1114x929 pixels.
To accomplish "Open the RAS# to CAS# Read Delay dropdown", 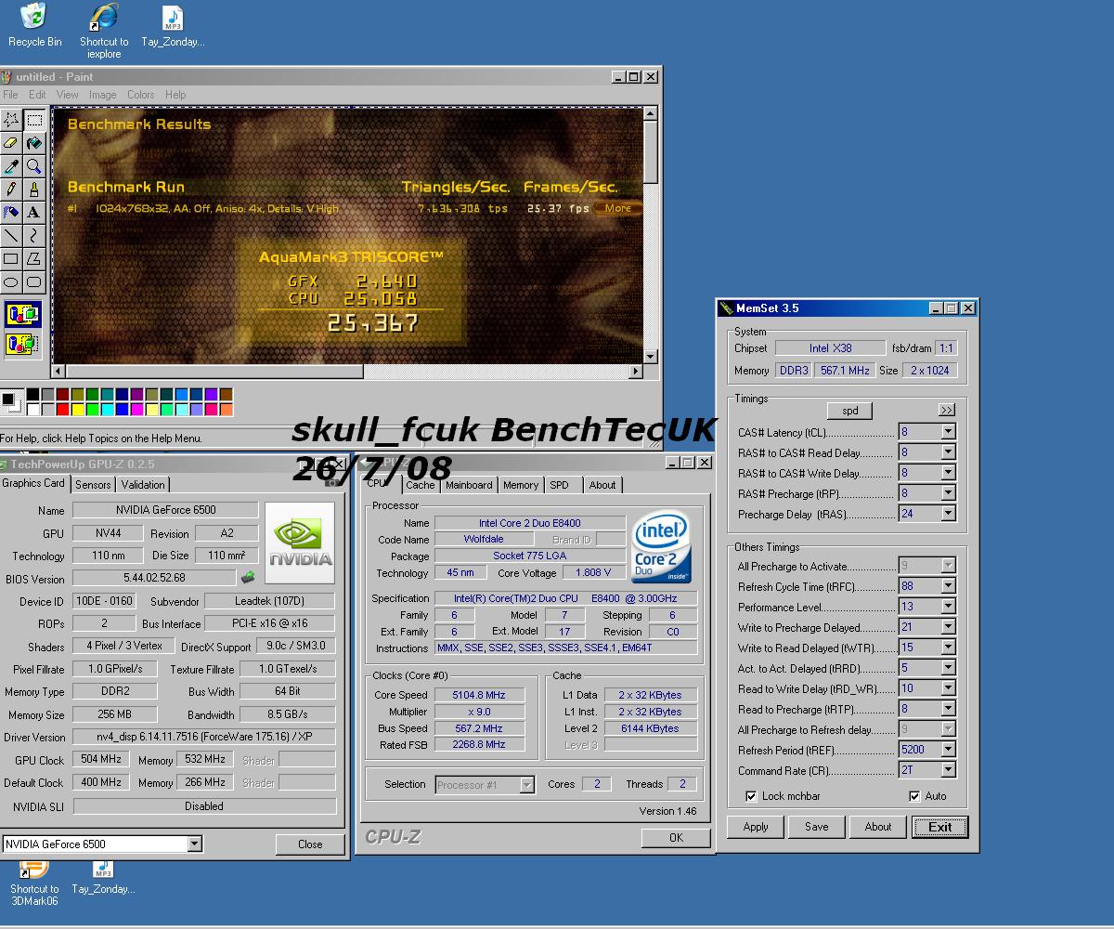I will pyautogui.click(x=948, y=452).
